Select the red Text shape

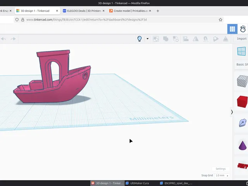point(243,166)
